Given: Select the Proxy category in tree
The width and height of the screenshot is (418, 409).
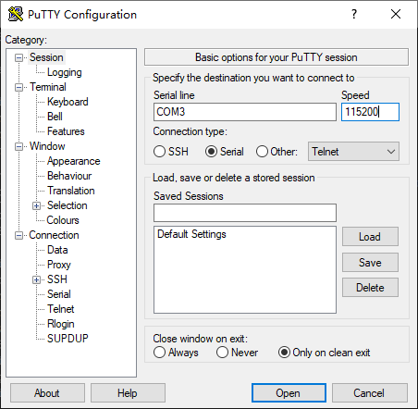Looking at the screenshot, I should pyautogui.click(x=59, y=265).
